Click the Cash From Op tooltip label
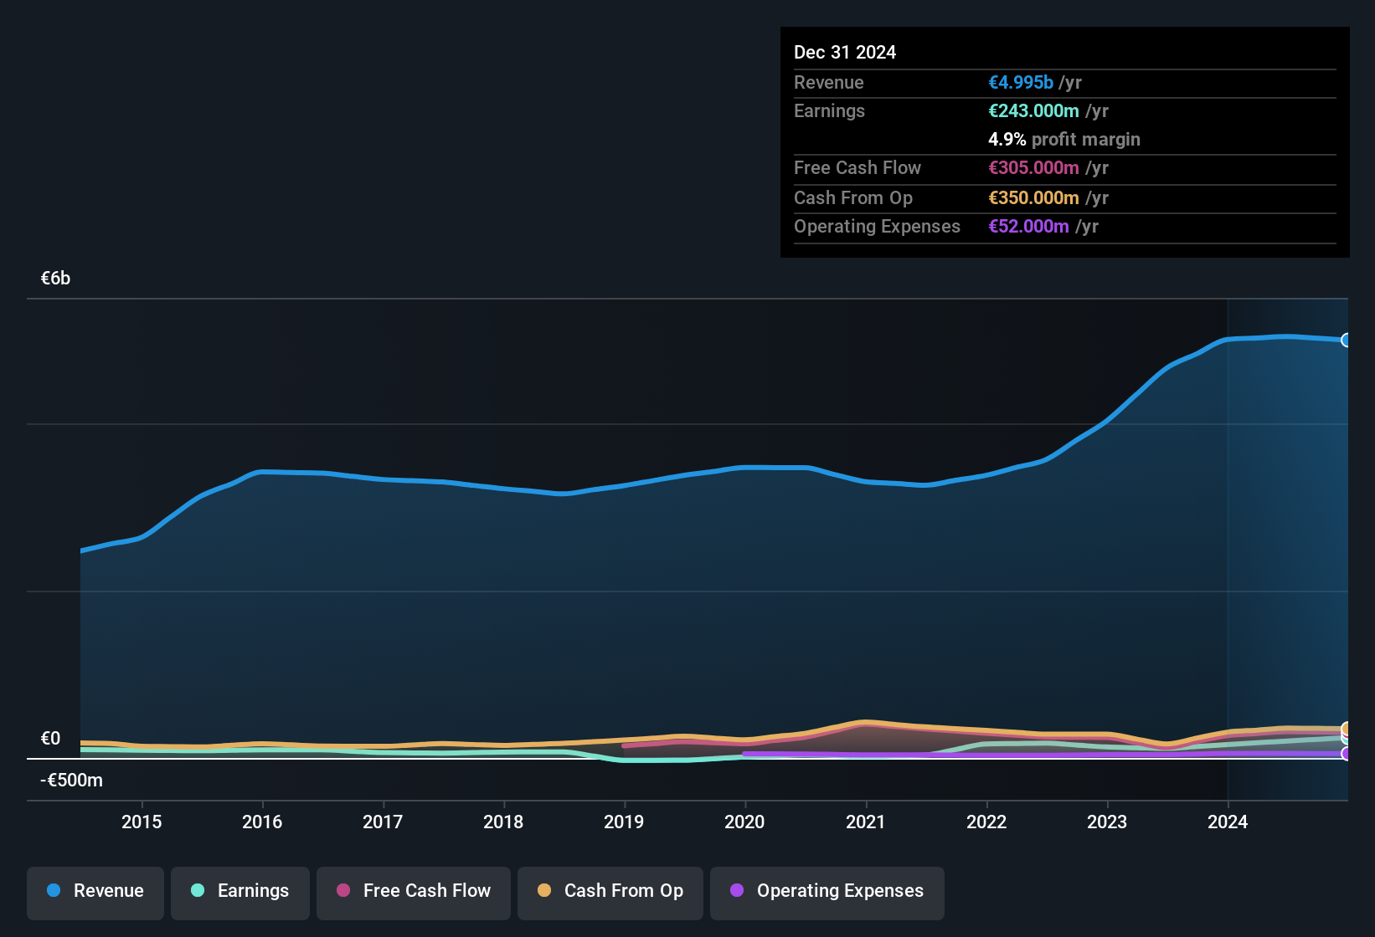 [853, 197]
